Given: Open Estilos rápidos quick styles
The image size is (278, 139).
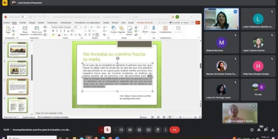Looking at the screenshot, I should (x=130, y=30).
